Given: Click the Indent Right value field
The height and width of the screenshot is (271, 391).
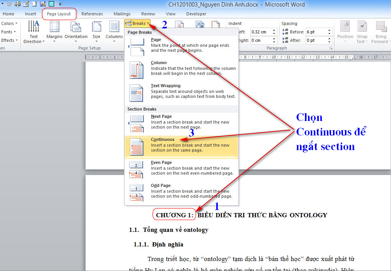Looking at the screenshot, I should click(260, 40).
